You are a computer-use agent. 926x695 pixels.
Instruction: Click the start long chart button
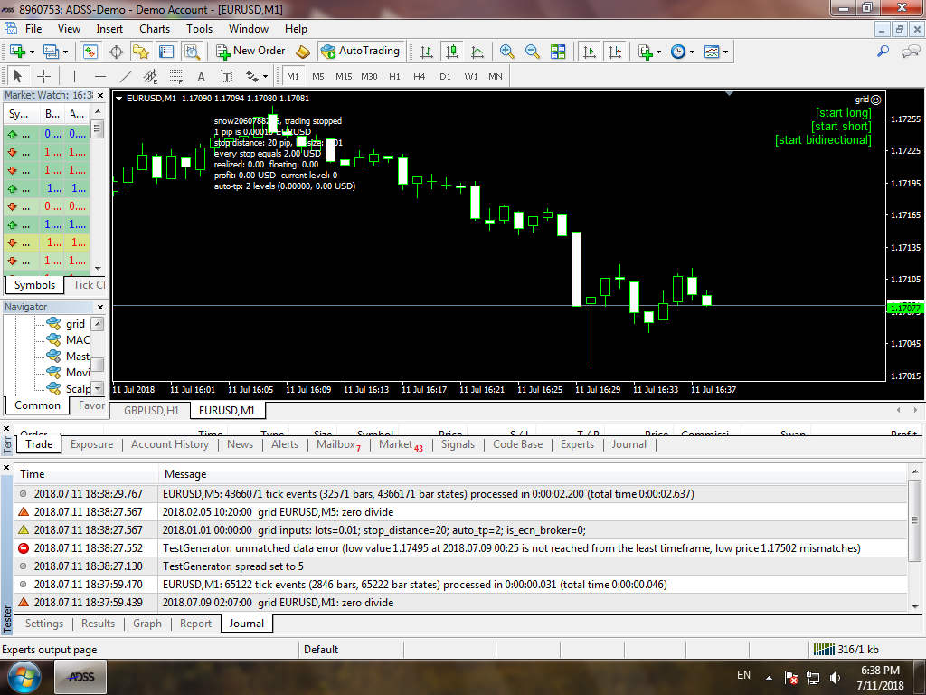[x=844, y=113]
